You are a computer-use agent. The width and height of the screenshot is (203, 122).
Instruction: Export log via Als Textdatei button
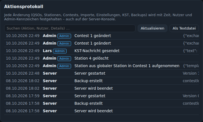(184, 28)
